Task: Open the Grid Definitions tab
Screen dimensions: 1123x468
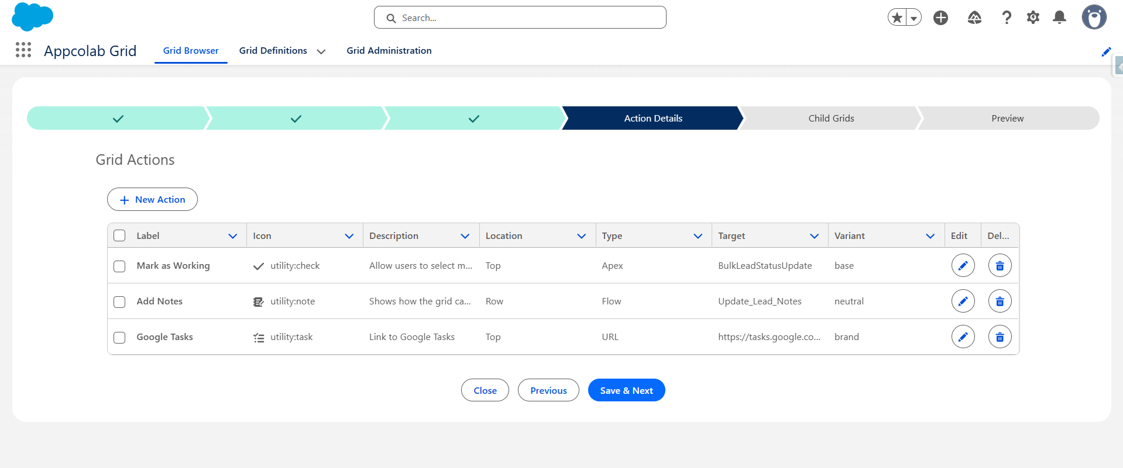Action: click(x=273, y=51)
